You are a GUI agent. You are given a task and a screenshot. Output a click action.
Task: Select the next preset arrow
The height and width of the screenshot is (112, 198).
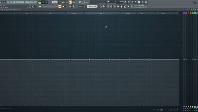pyautogui.click(x=191, y=10)
